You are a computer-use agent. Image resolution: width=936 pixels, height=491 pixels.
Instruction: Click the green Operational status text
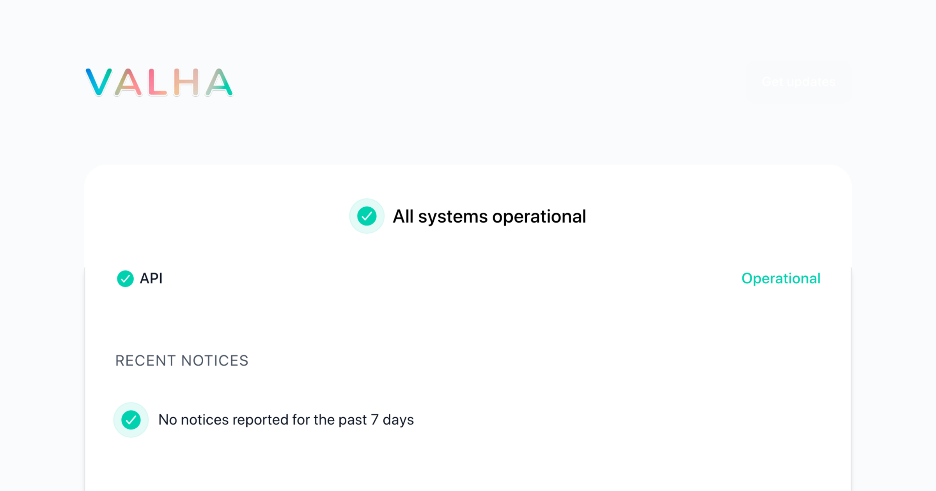coord(781,279)
